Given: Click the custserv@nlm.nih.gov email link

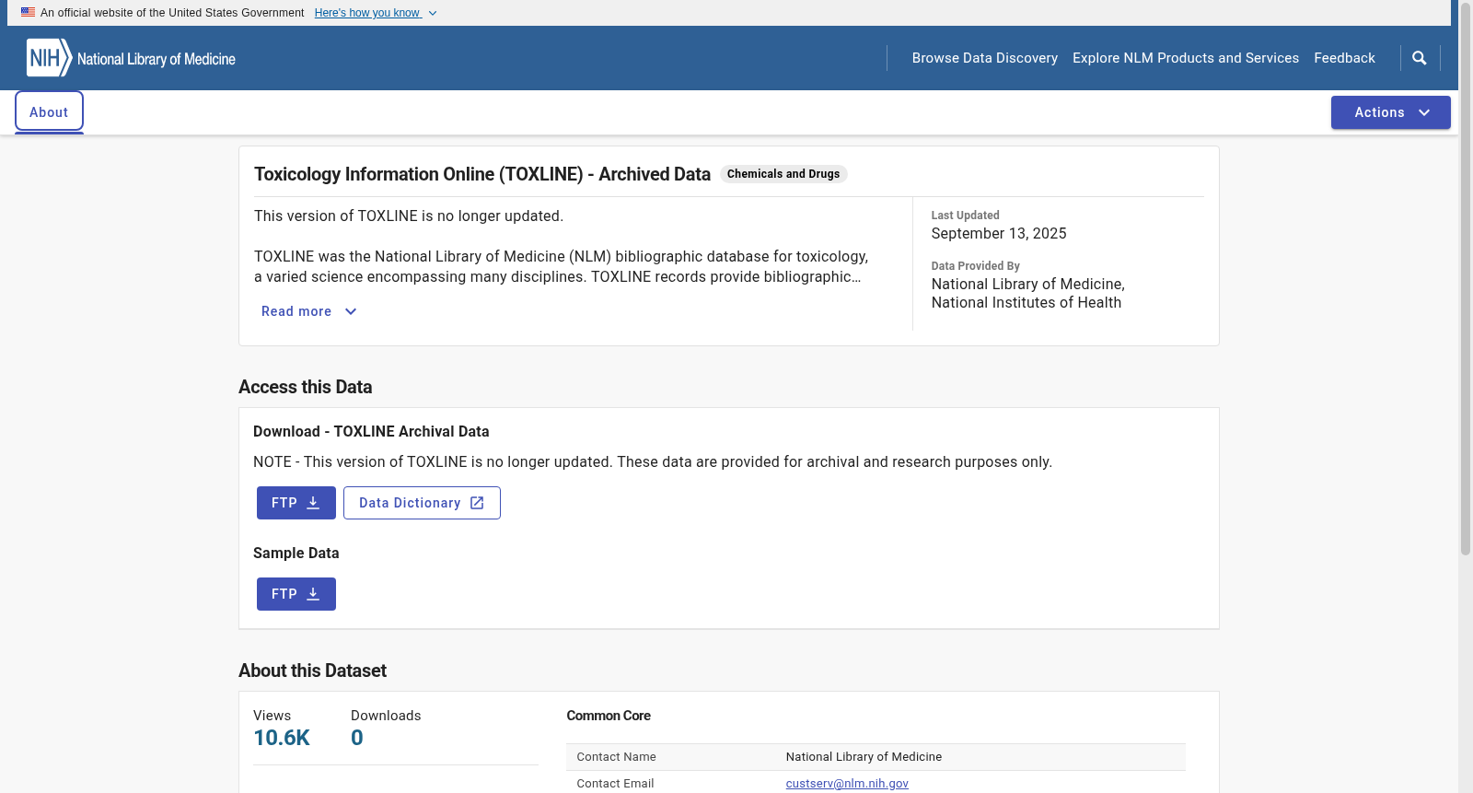Looking at the screenshot, I should 847,784.
